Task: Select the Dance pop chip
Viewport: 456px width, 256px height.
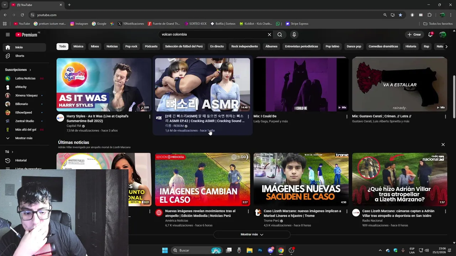Action: tap(354, 47)
